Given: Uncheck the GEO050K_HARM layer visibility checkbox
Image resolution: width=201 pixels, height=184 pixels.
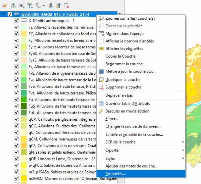Looking at the screenshot, I should (x=10, y=14).
